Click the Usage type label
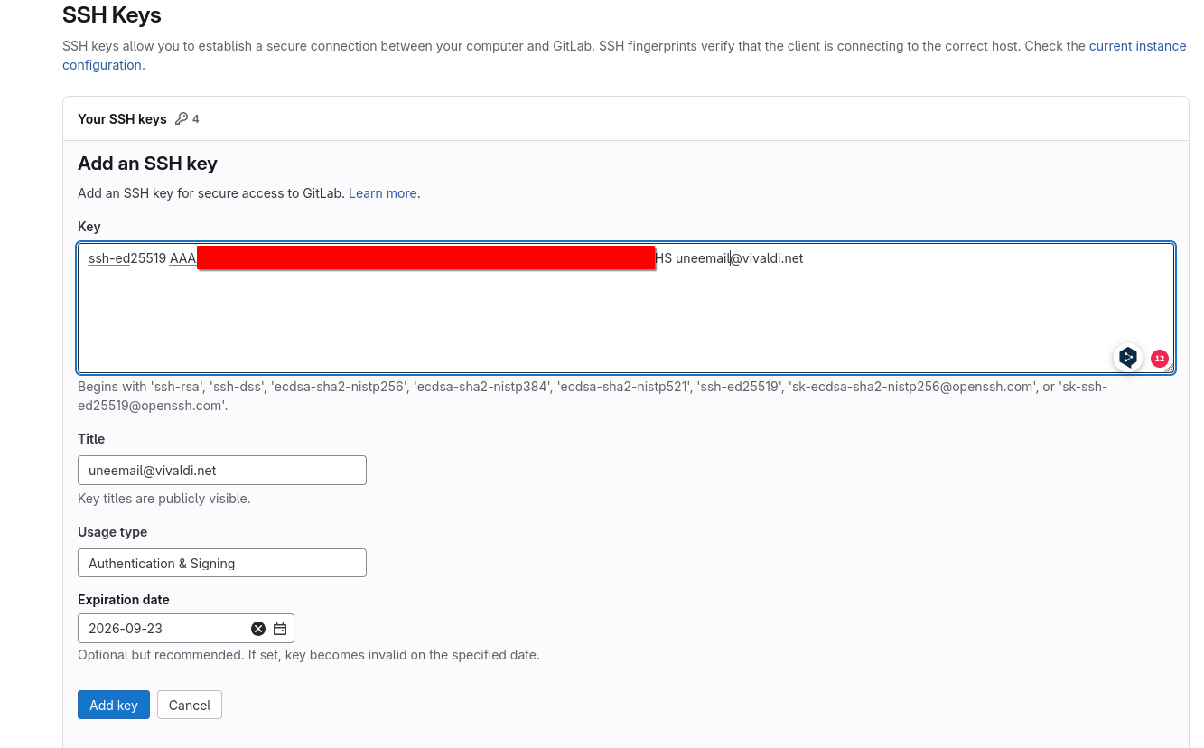The width and height of the screenshot is (1204, 748). click(x=112, y=532)
